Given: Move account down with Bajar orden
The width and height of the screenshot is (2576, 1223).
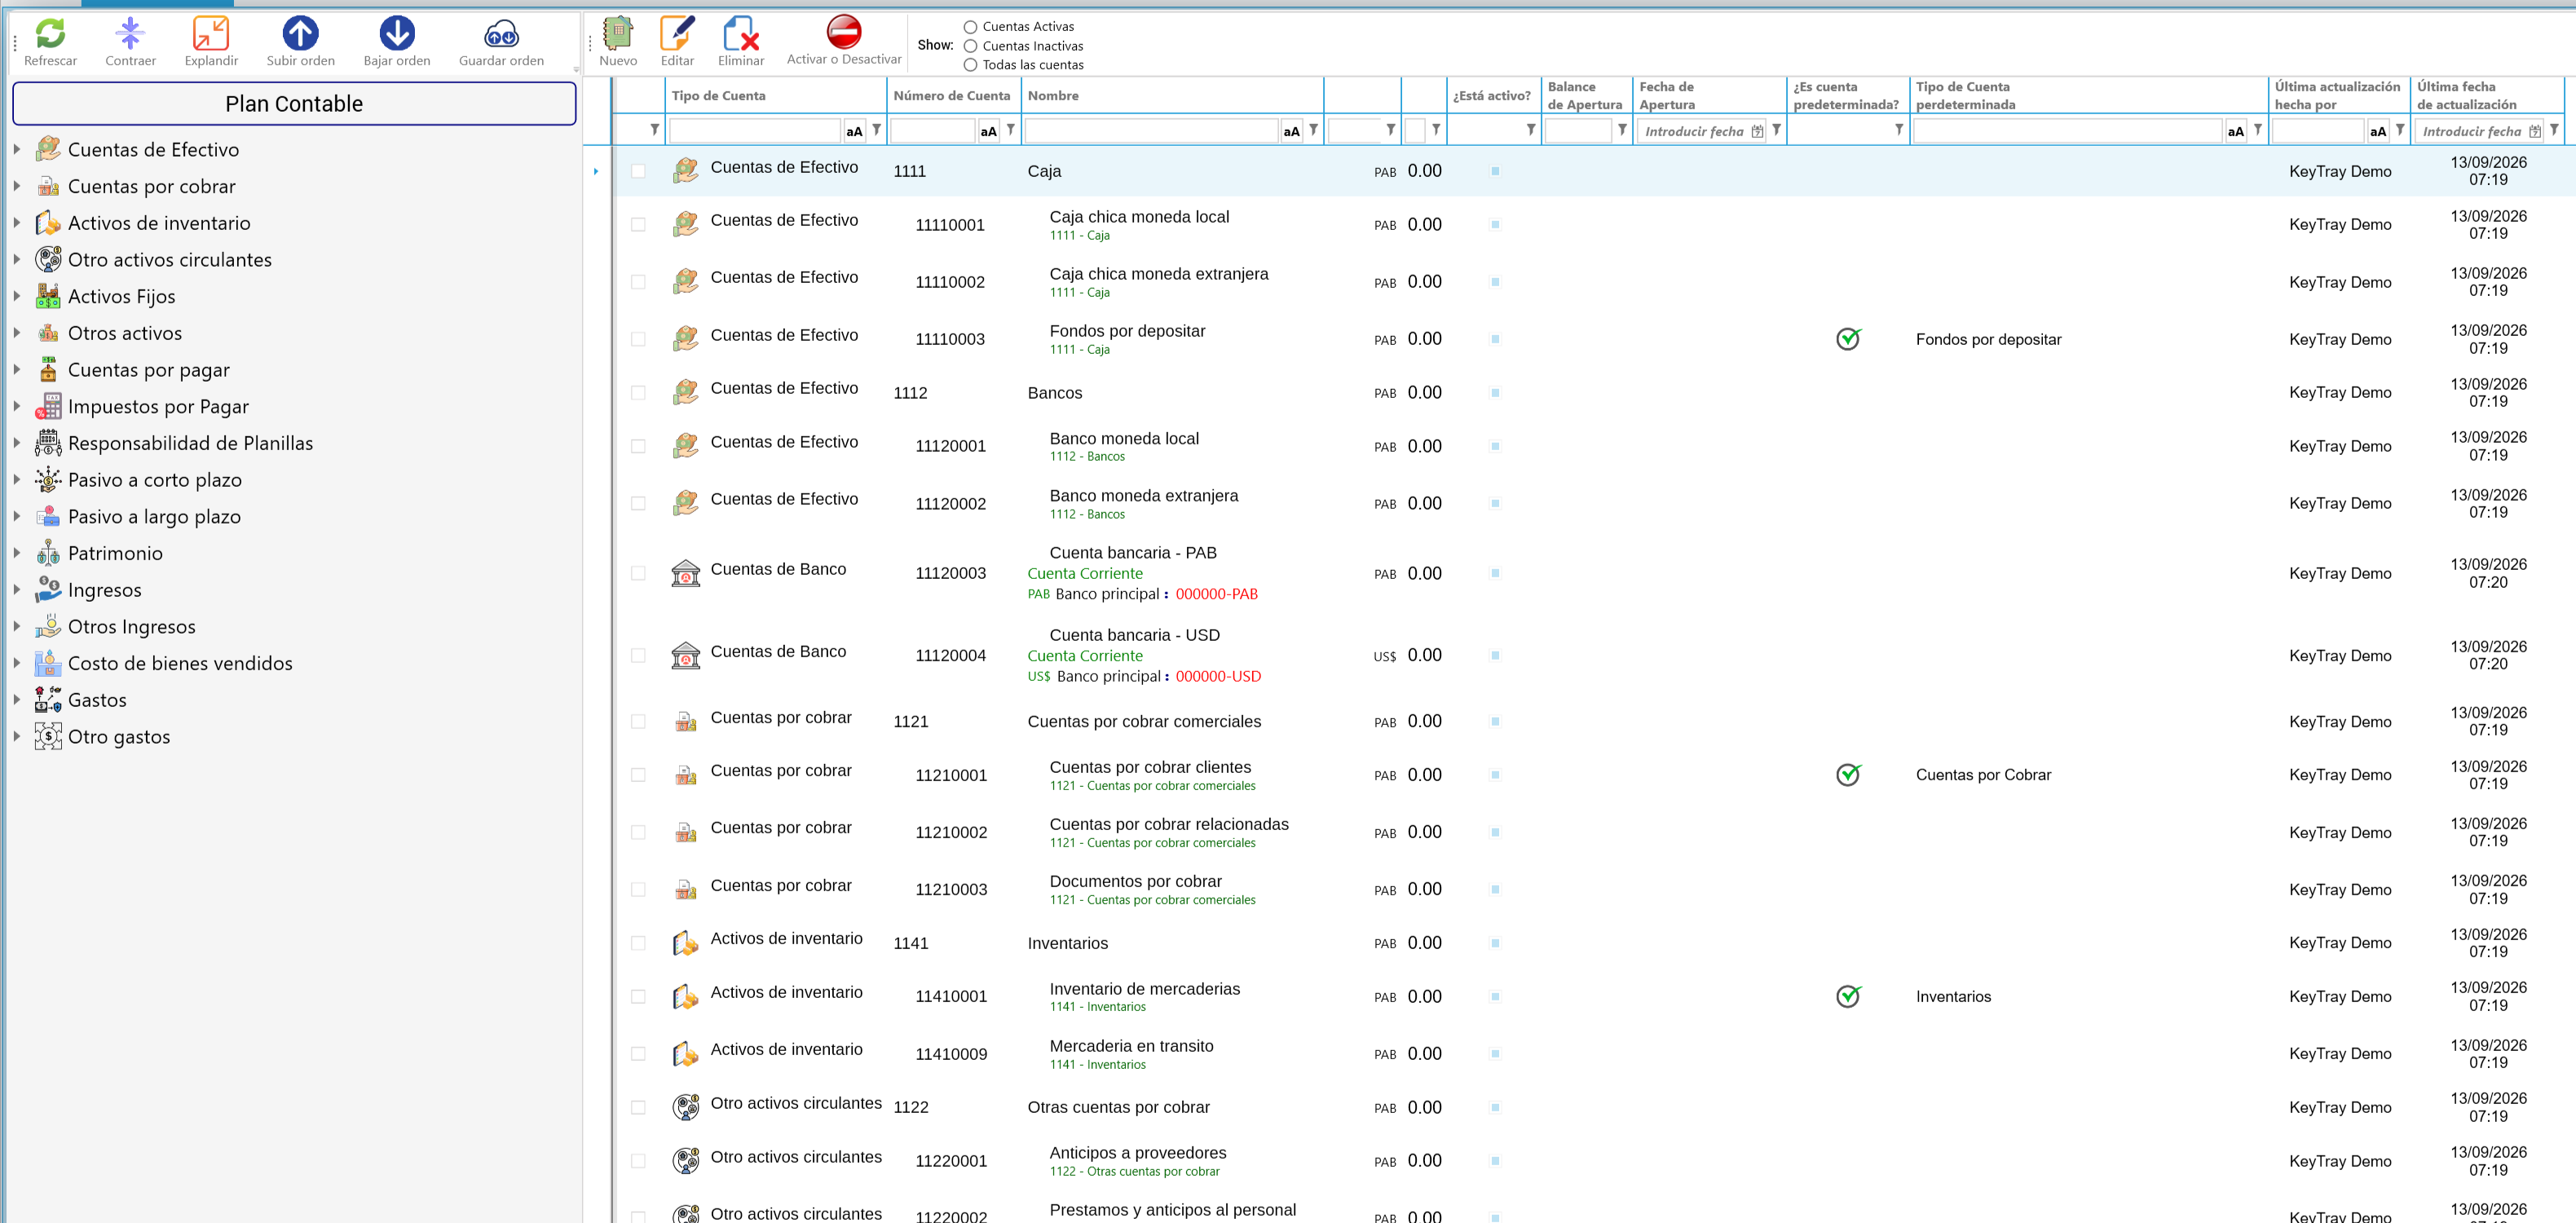Looking at the screenshot, I should [x=397, y=34].
